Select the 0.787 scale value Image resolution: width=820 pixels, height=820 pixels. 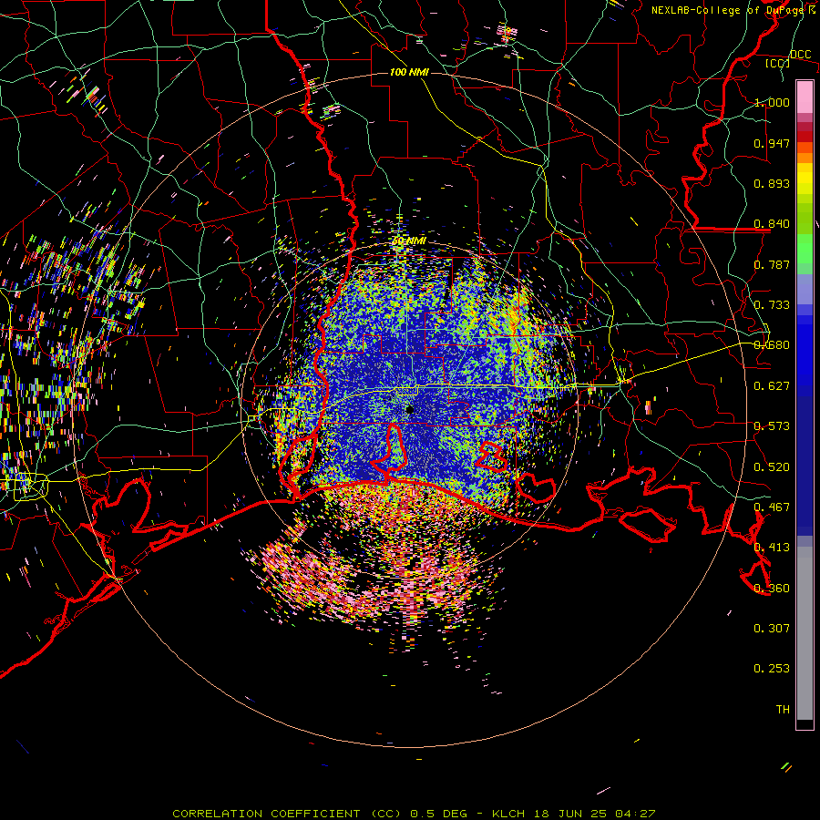pyautogui.click(x=772, y=264)
